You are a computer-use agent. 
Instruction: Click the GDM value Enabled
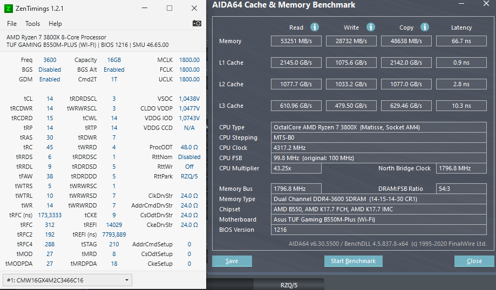tap(50, 79)
